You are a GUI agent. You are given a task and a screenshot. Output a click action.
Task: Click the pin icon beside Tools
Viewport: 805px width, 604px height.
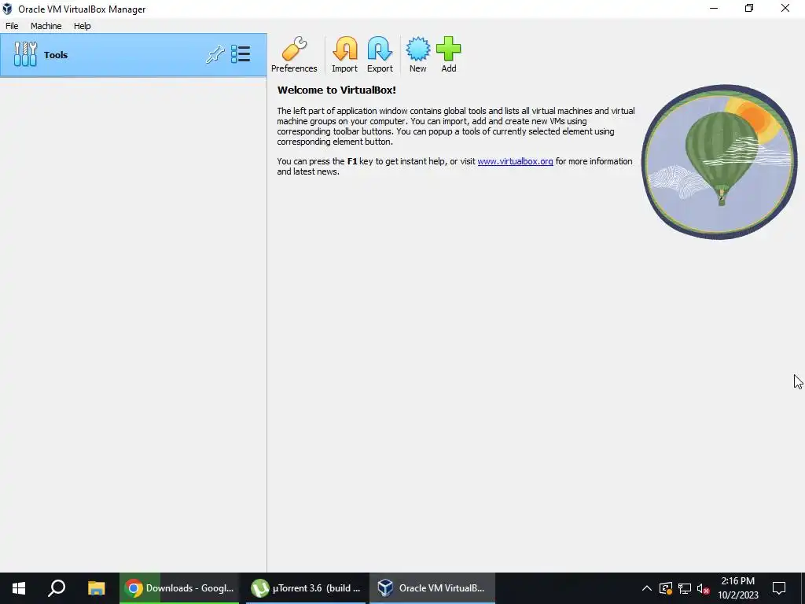pos(215,54)
